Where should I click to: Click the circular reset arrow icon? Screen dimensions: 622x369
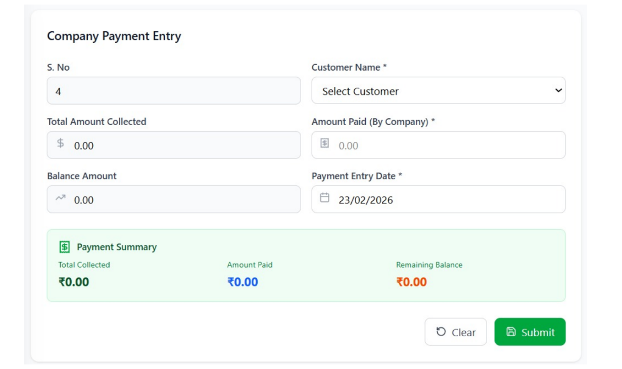[x=441, y=332]
